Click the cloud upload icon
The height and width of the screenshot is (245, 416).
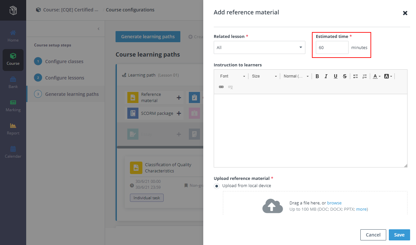tap(273, 206)
